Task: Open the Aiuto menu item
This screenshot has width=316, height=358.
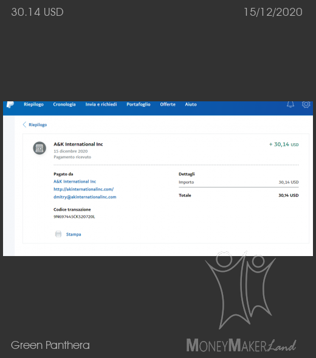Action: [191, 104]
